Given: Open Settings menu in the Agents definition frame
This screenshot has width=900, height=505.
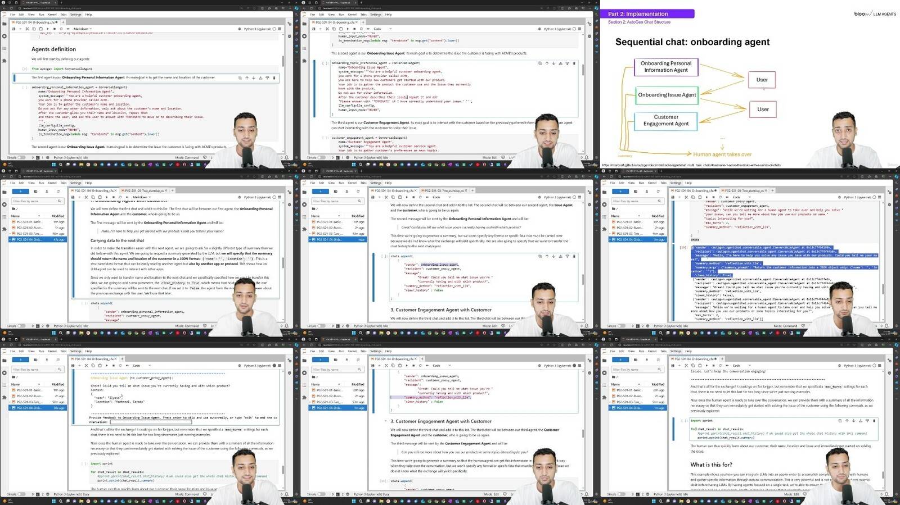Looking at the screenshot, I should coord(75,15).
